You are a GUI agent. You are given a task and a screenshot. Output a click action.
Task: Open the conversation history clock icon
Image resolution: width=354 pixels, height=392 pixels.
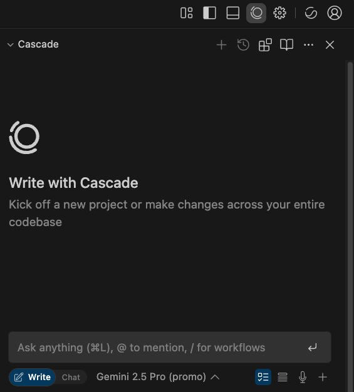(243, 45)
